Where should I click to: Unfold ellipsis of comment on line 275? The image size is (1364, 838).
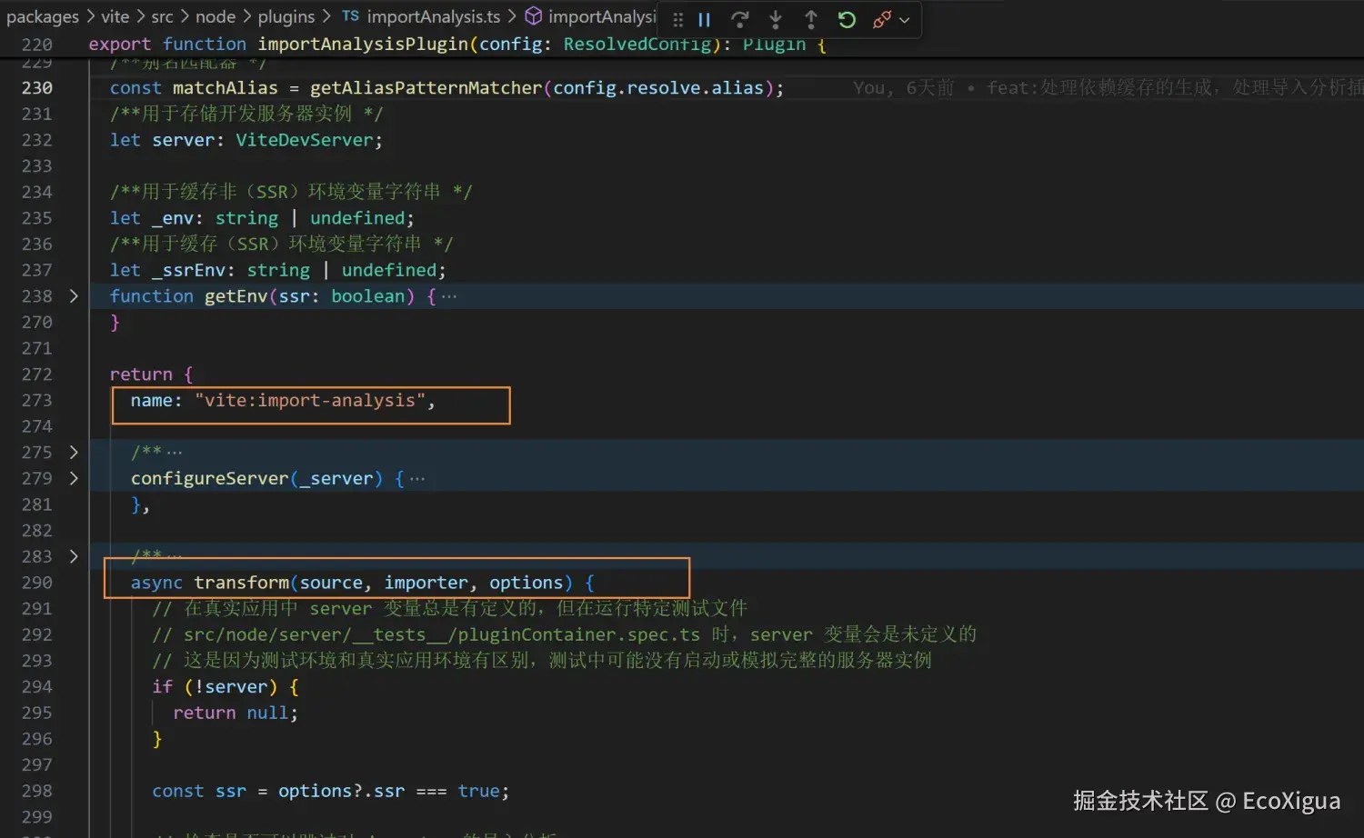(x=174, y=452)
